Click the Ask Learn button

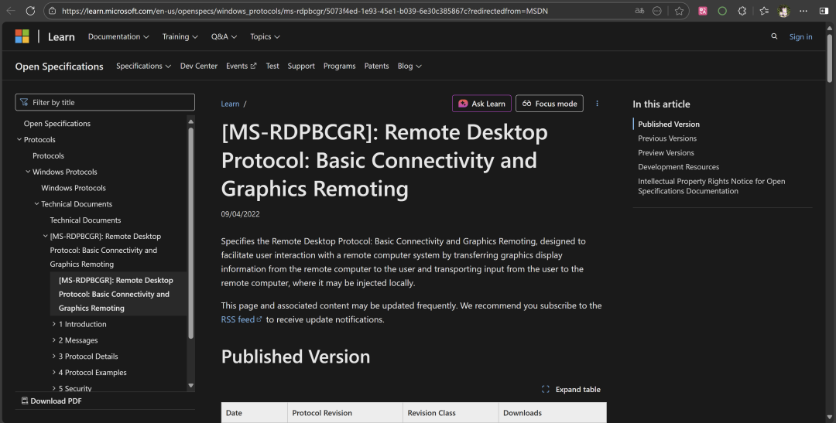point(482,104)
